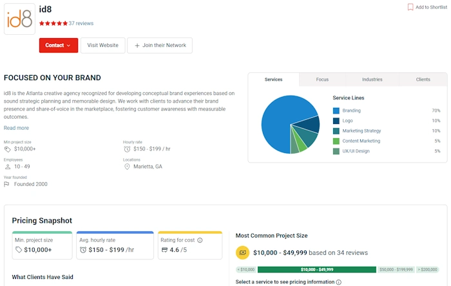Click the 70% value in Service Lines
Viewport: 451px width, 286px height.
pyautogui.click(x=436, y=110)
